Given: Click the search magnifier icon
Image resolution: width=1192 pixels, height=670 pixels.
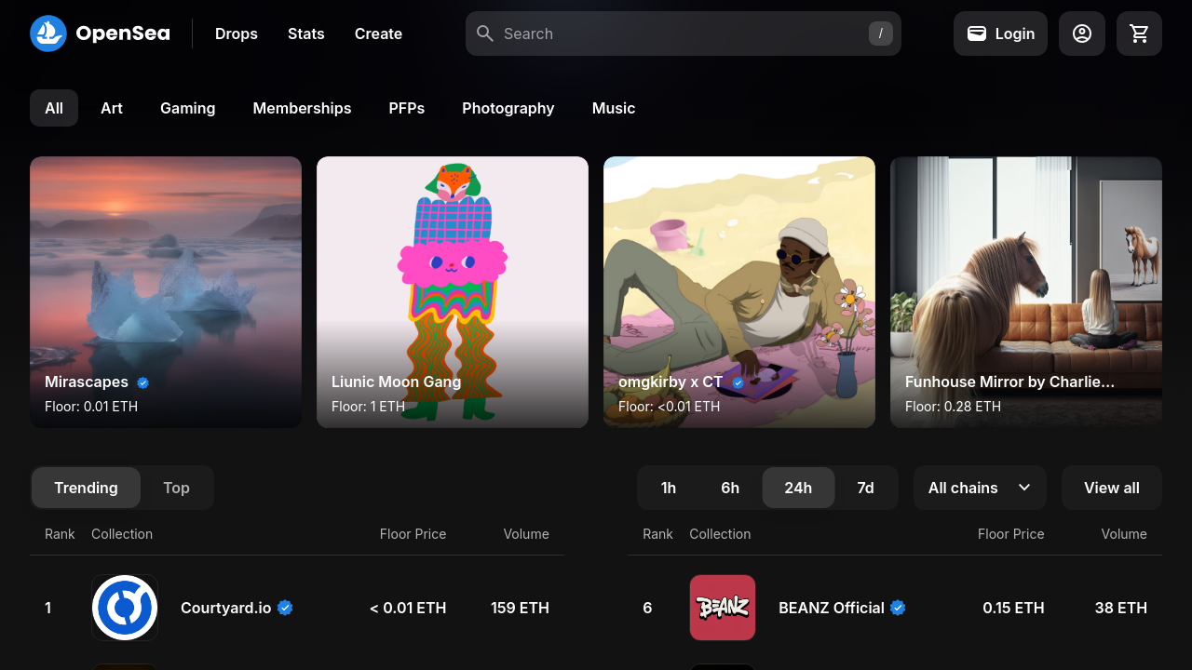Looking at the screenshot, I should [x=485, y=33].
